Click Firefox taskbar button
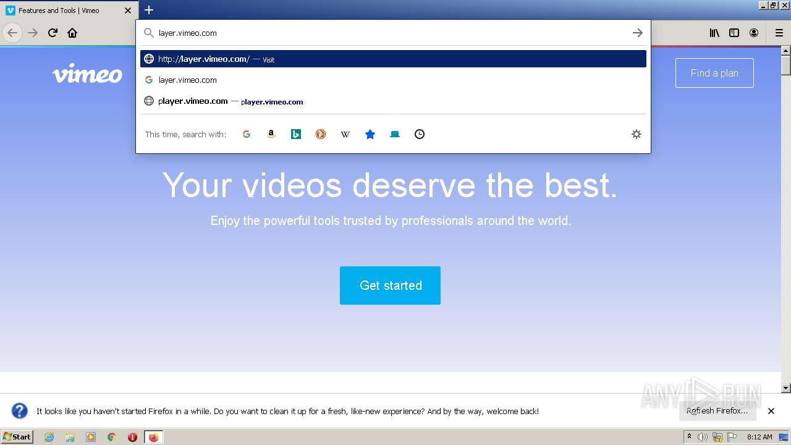 pos(153,437)
